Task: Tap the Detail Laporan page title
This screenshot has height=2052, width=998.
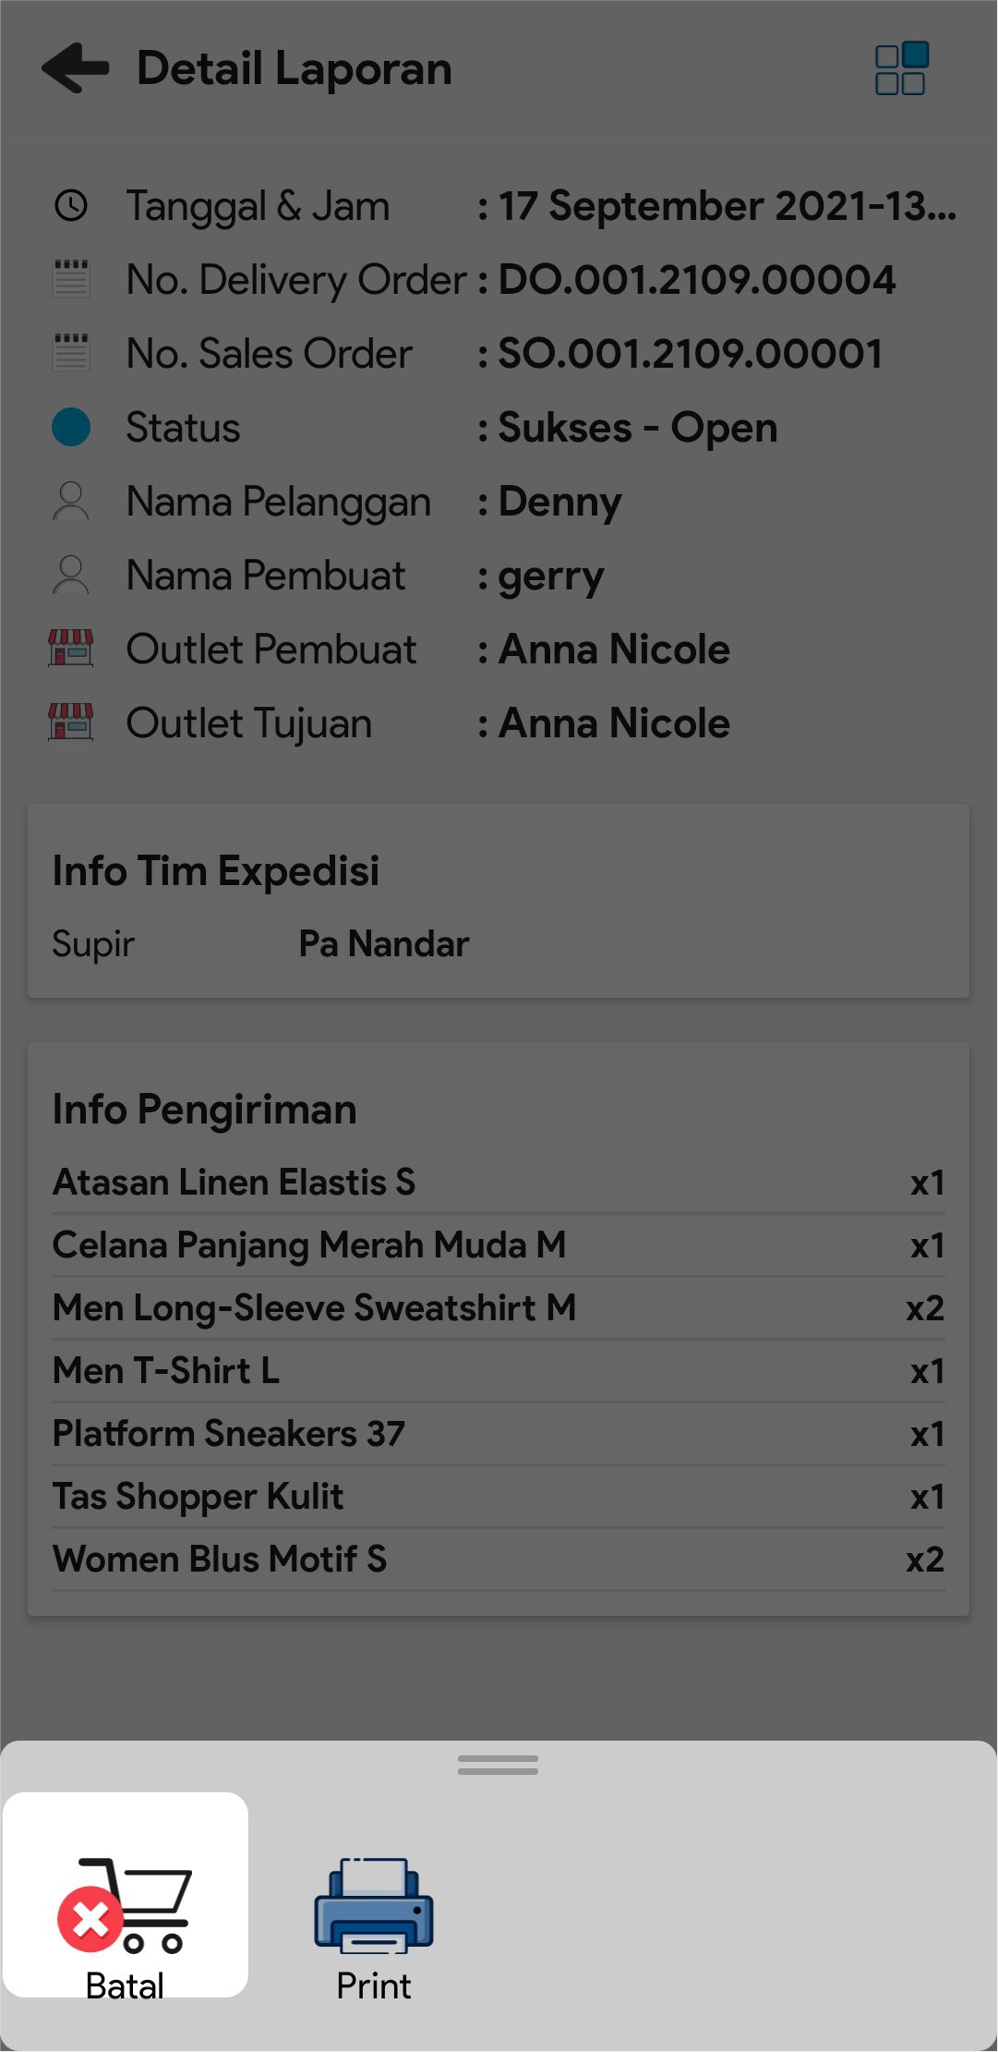Action: [x=295, y=69]
